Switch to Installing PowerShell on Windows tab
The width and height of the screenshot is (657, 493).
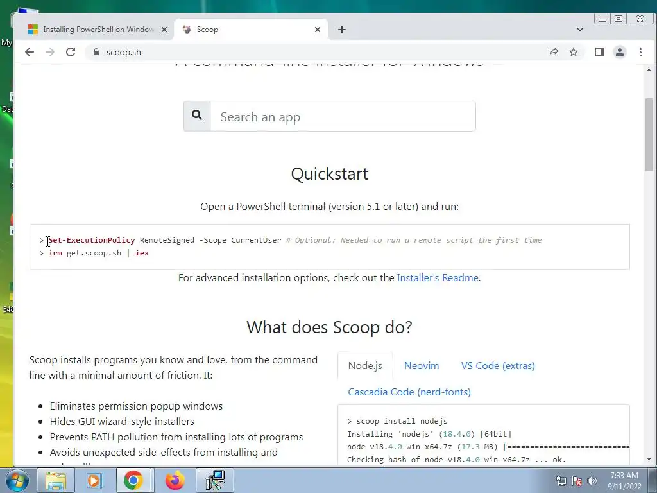point(94,30)
